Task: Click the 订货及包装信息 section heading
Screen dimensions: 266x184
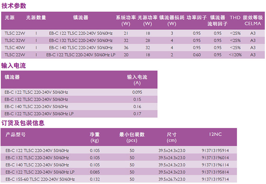Action: [x=23, y=123]
